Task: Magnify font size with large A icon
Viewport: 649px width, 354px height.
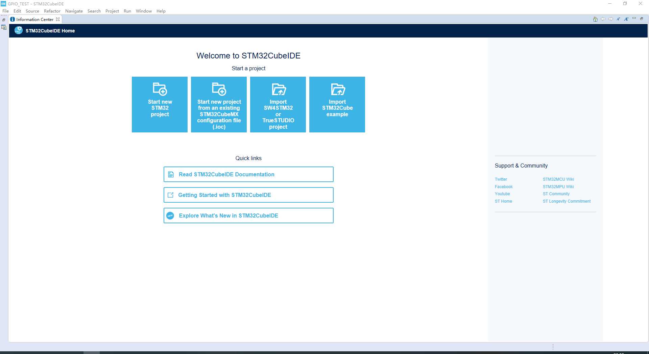Action: 626,19
